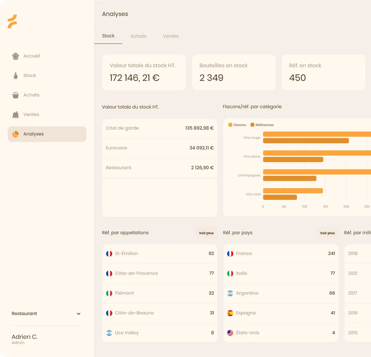Open Accueil via the house icon
This screenshot has width=371, height=357.
pos(16,56)
